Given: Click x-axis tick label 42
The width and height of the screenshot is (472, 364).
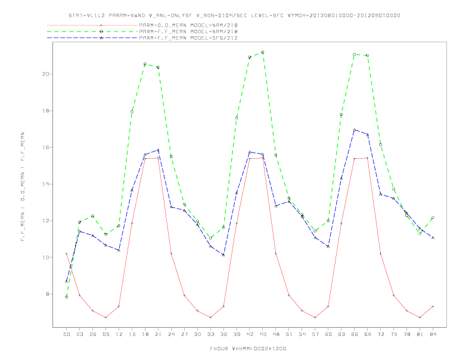Looking at the screenshot, I should (250, 334).
